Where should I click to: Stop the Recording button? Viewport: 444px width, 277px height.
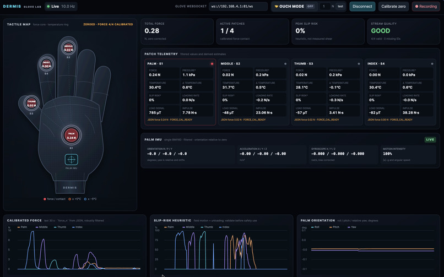(x=426, y=6)
